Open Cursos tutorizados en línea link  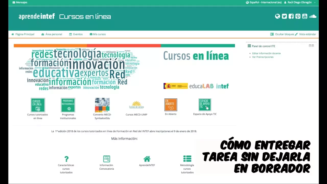point(38,117)
